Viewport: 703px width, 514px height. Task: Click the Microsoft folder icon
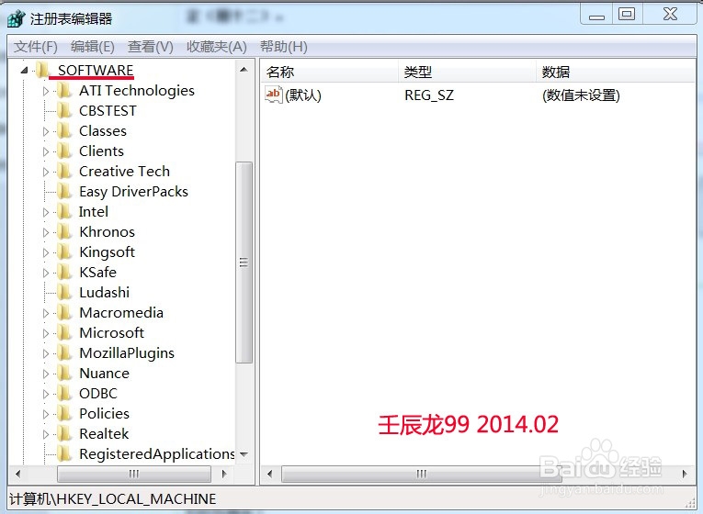64,332
